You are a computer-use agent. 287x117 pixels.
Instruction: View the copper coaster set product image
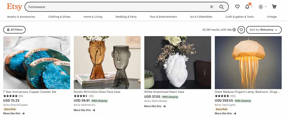coord(37,63)
